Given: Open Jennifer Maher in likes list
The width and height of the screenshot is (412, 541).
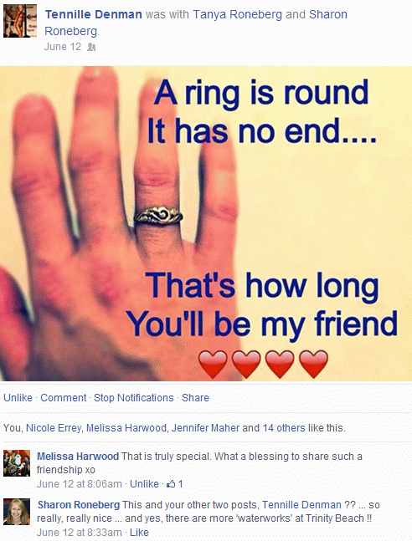Looking at the screenshot, I should pos(205,428).
